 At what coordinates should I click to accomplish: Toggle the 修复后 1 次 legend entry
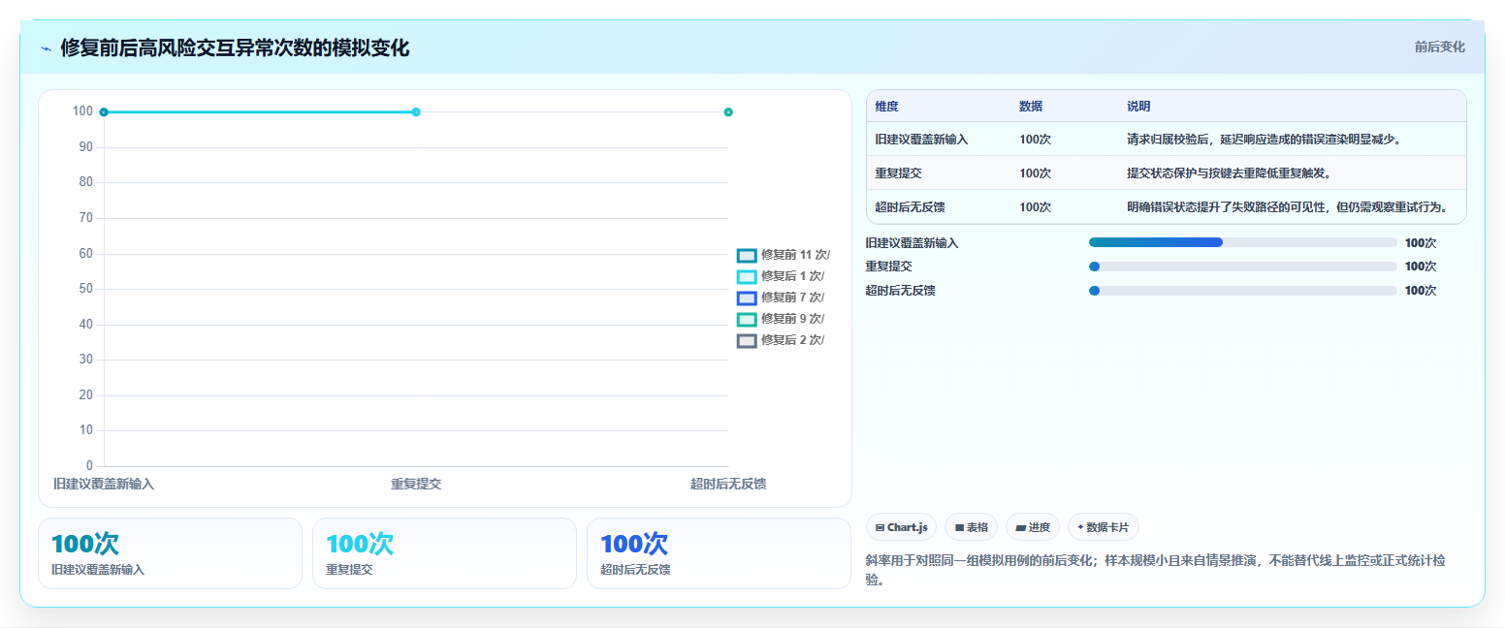tap(781, 276)
